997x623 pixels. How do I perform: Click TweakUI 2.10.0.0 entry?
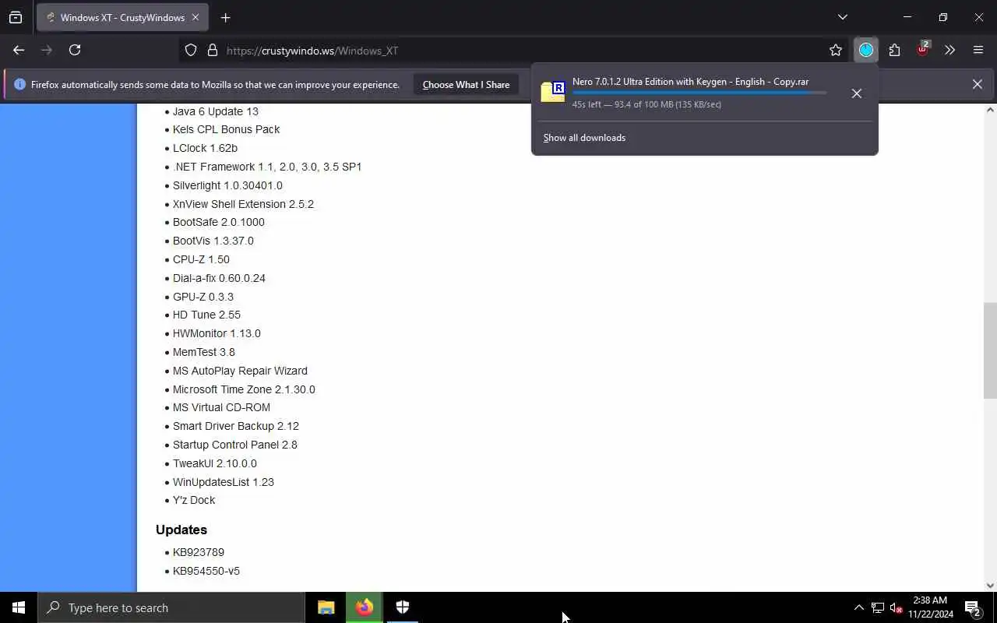coord(214,463)
